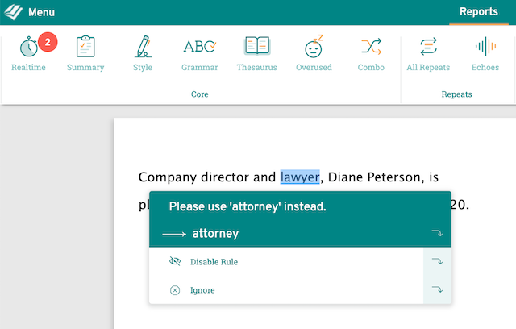Select Ignore option
This screenshot has height=329, width=516.
click(x=202, y=290)
